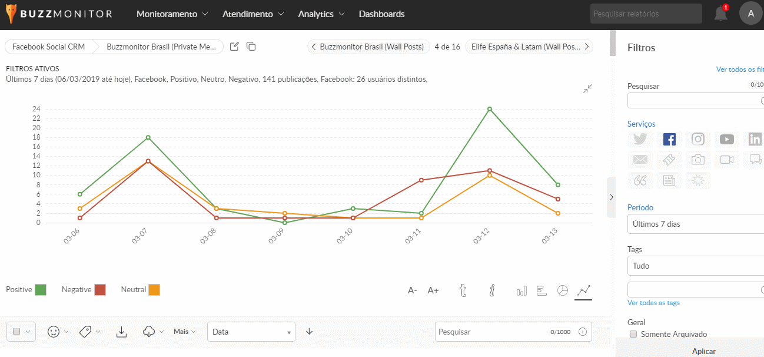
Task: Click the Pesquisar relatórios search field
Action: pos(646,14)
